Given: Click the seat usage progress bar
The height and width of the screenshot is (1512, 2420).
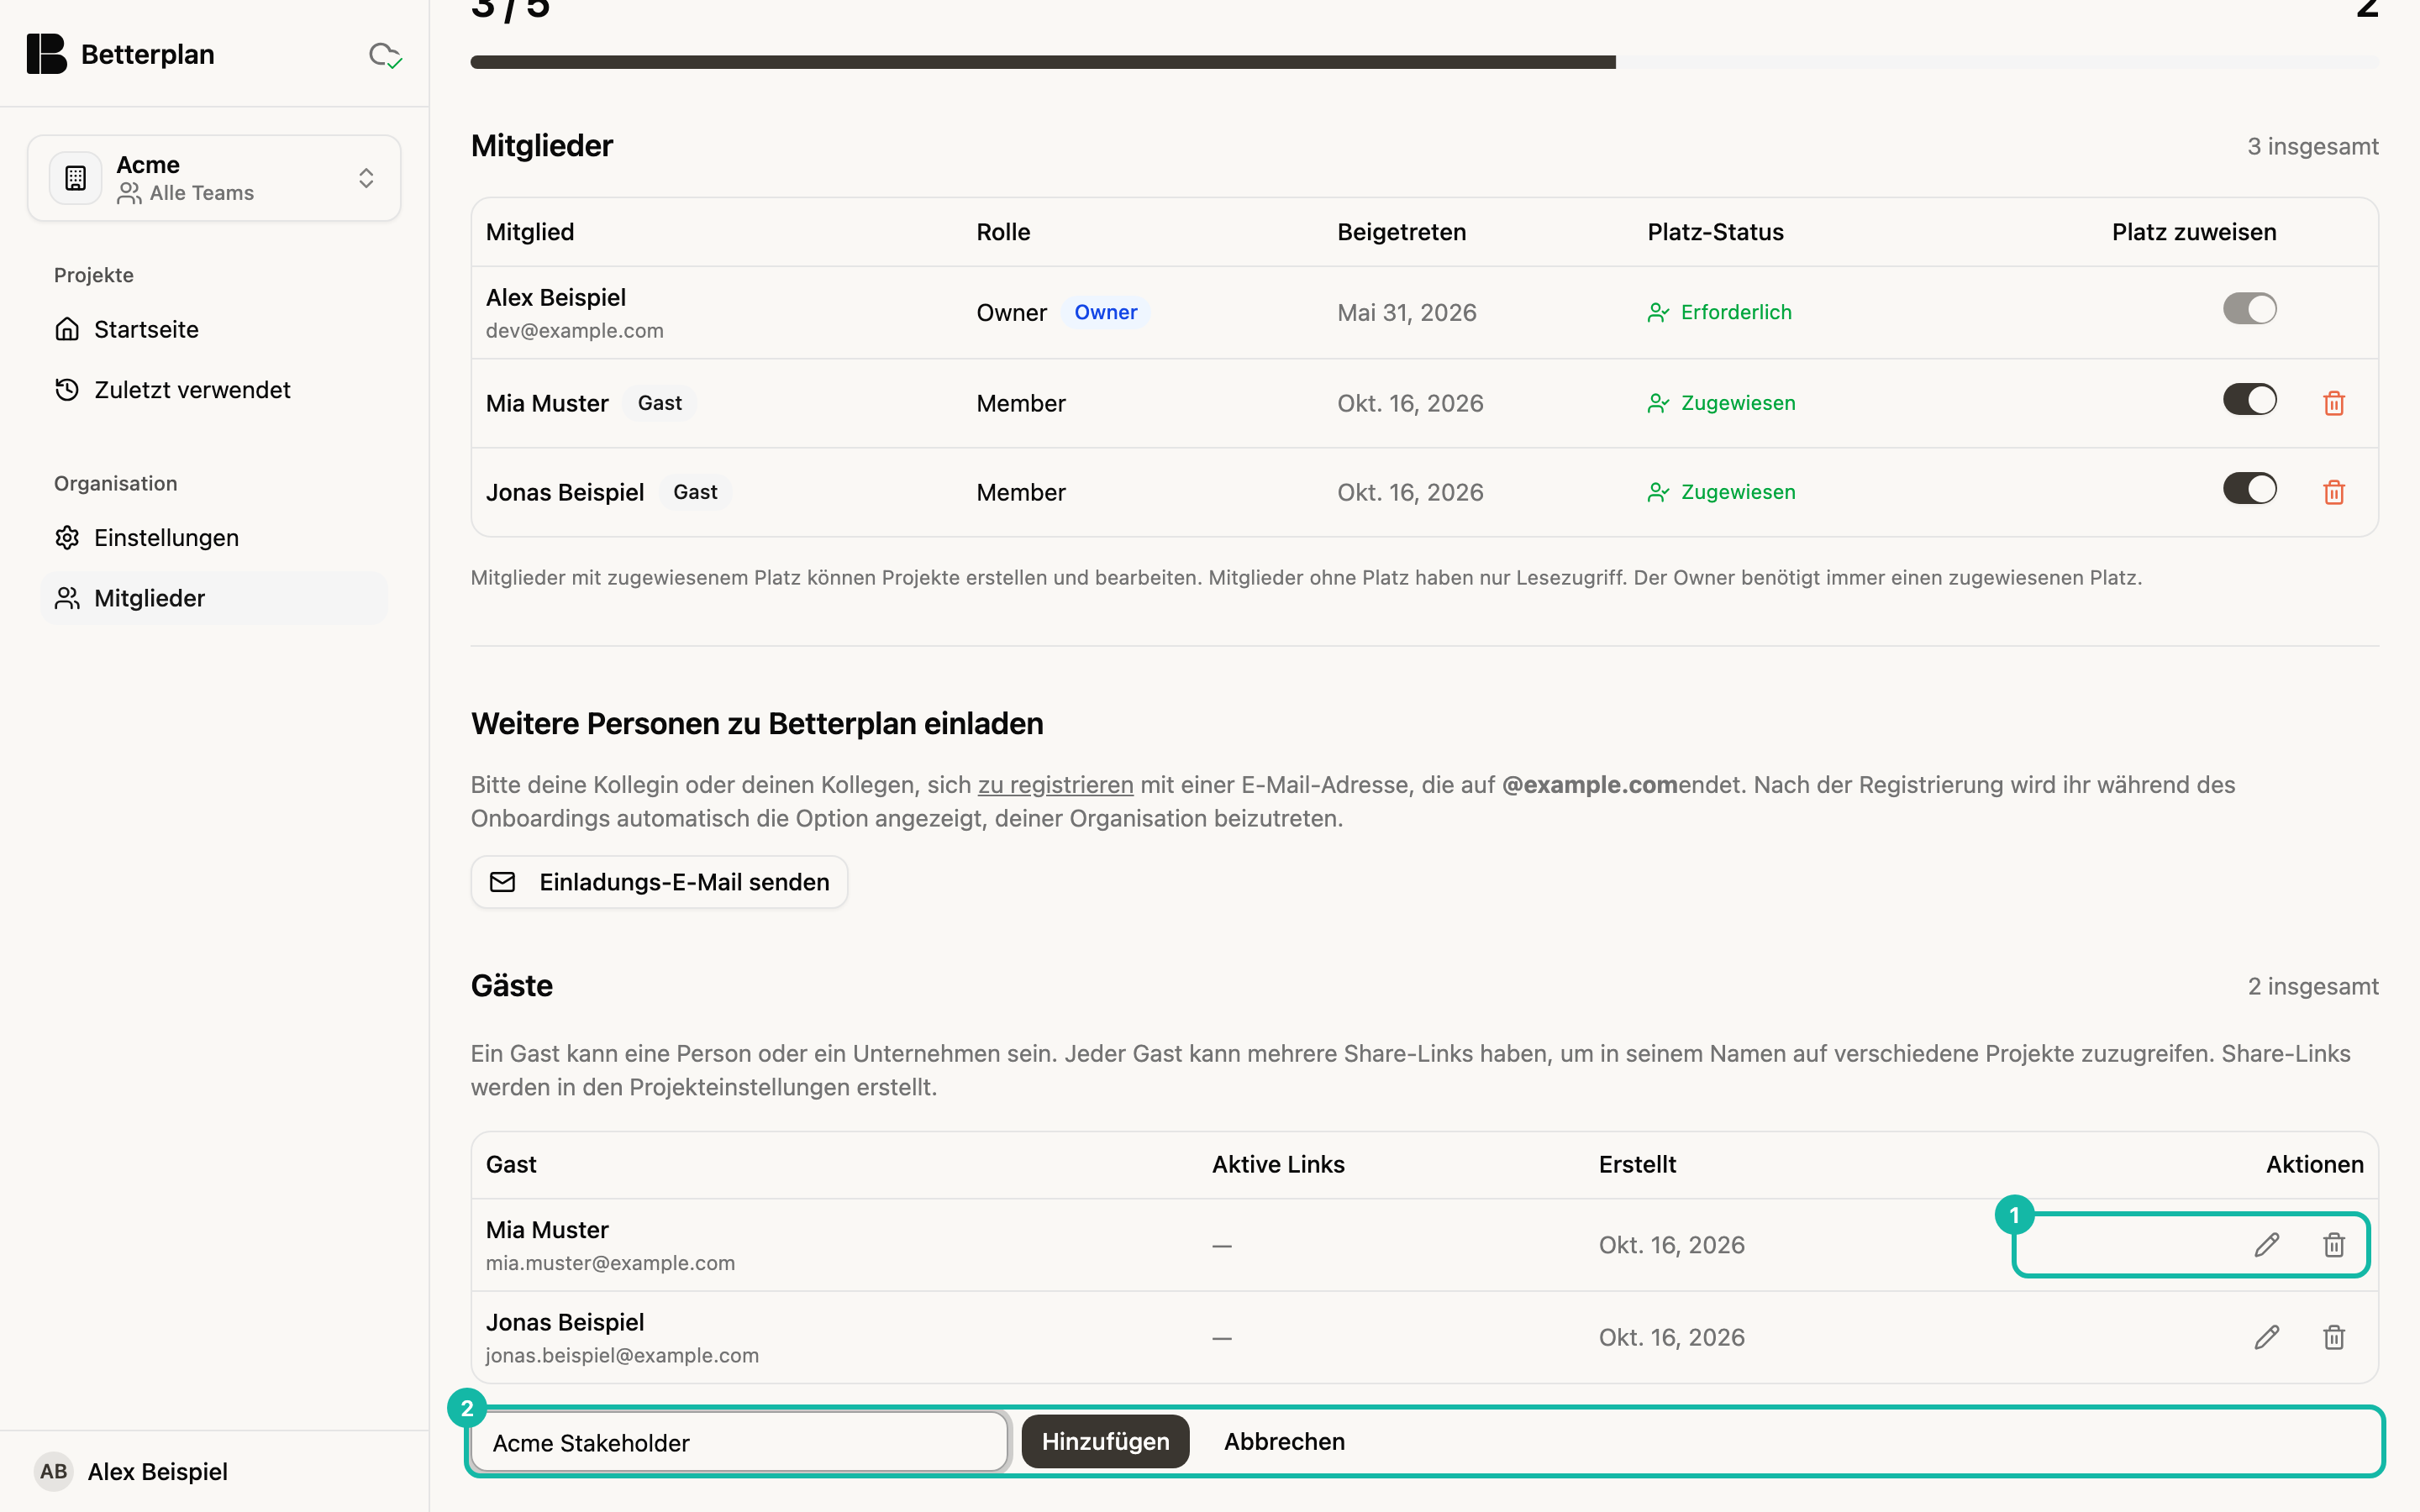Looking at the screenshot, I should pos(1424,62).
